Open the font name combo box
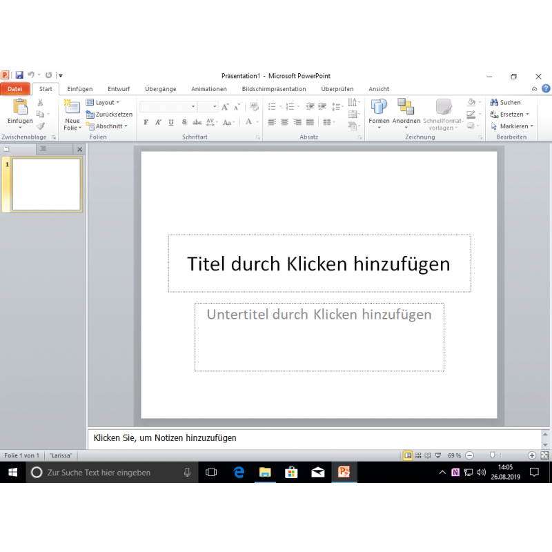 168,107
